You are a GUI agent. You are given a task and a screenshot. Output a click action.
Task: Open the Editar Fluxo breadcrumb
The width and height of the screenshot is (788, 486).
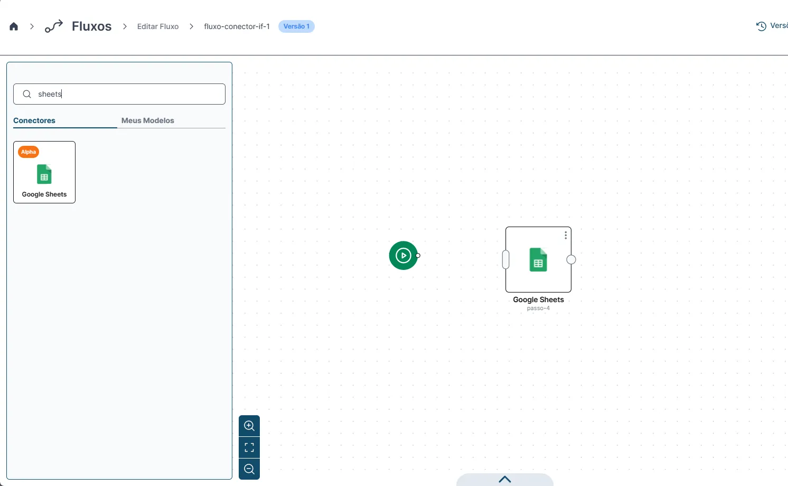(158, 26)
